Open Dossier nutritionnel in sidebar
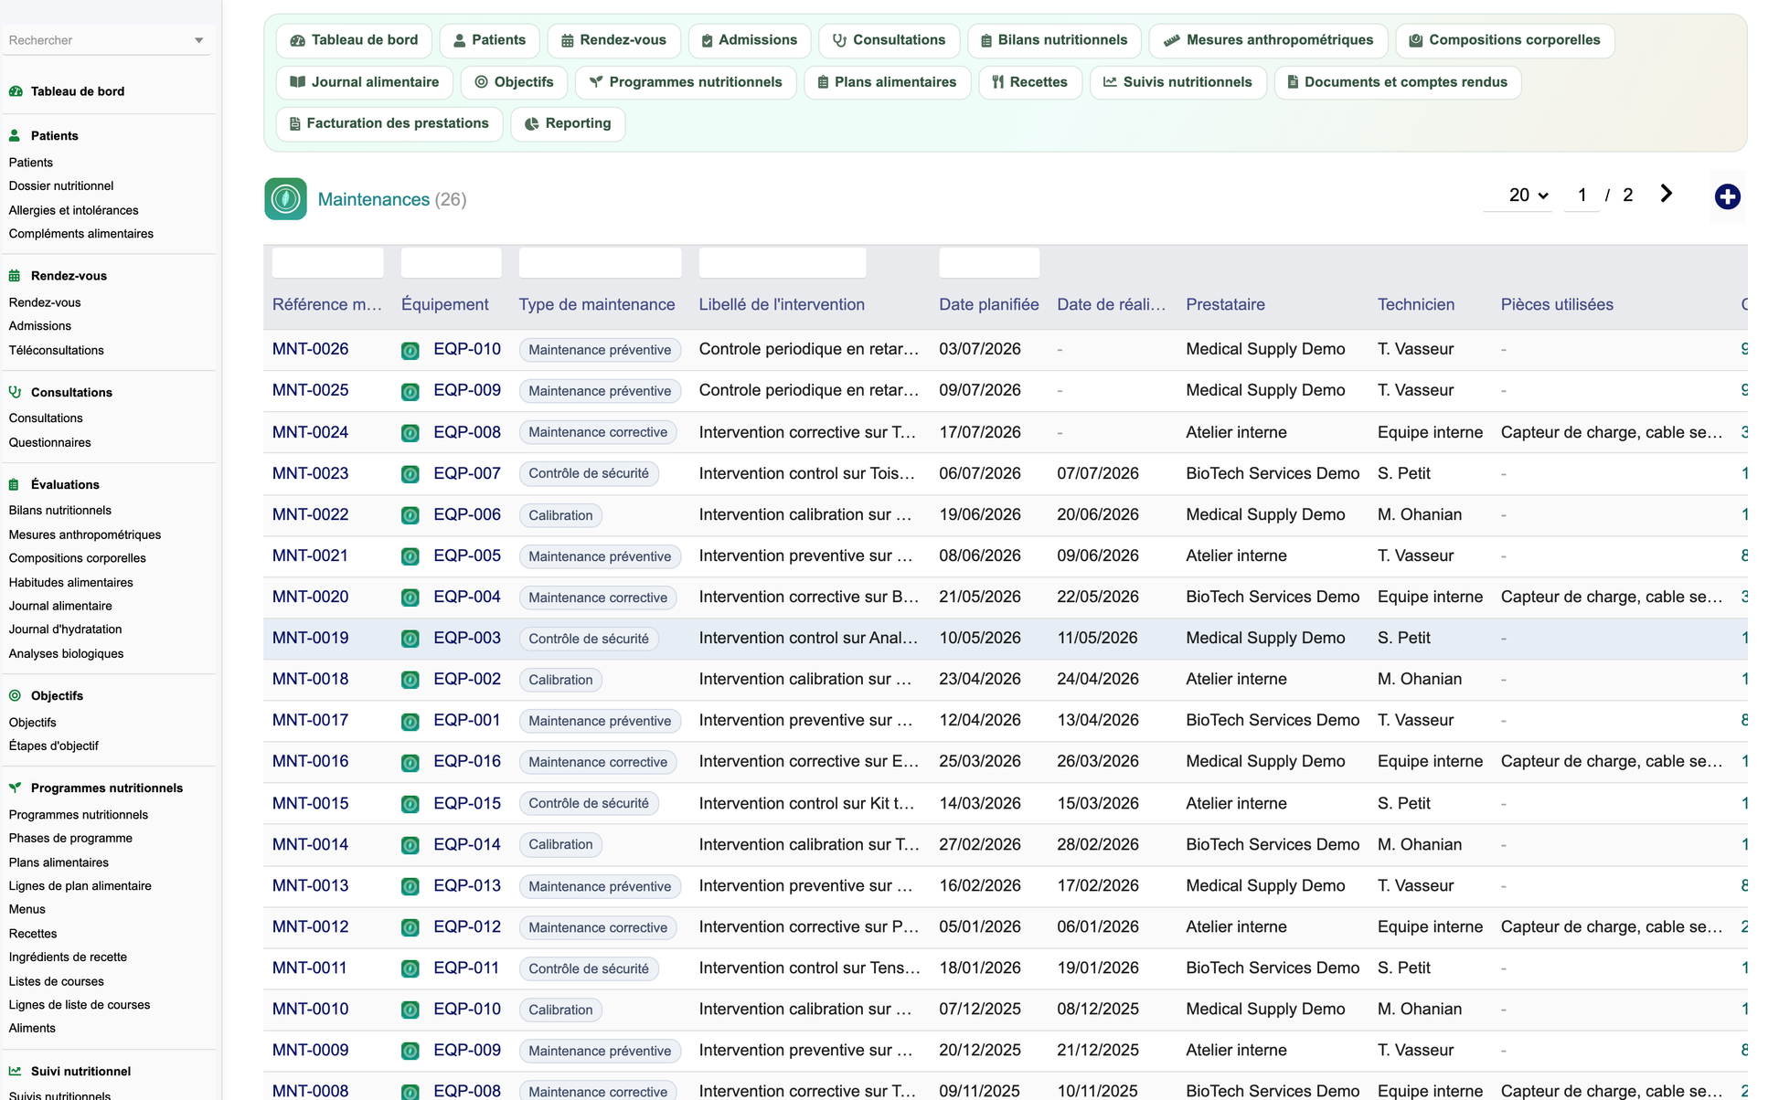This screenshot has height=1100, width=1779. point(61,185)
